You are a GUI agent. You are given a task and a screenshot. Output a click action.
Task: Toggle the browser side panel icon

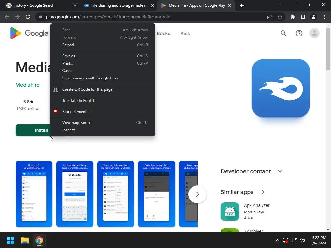[303, 17]
